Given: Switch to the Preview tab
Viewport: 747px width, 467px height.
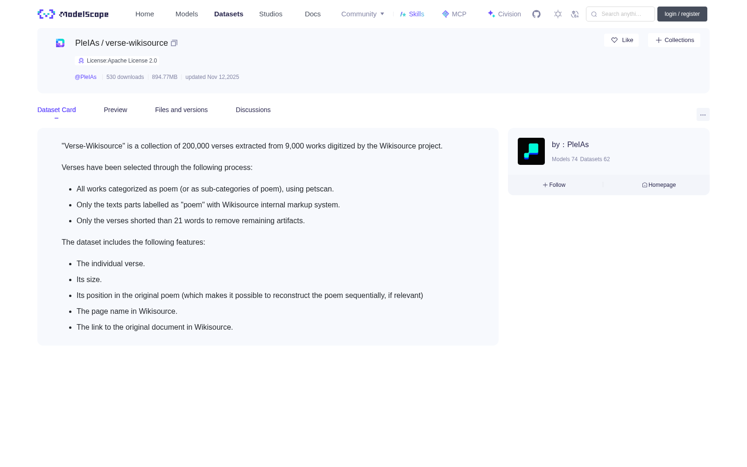Looking at the screenshot, I should coord(115,110).
